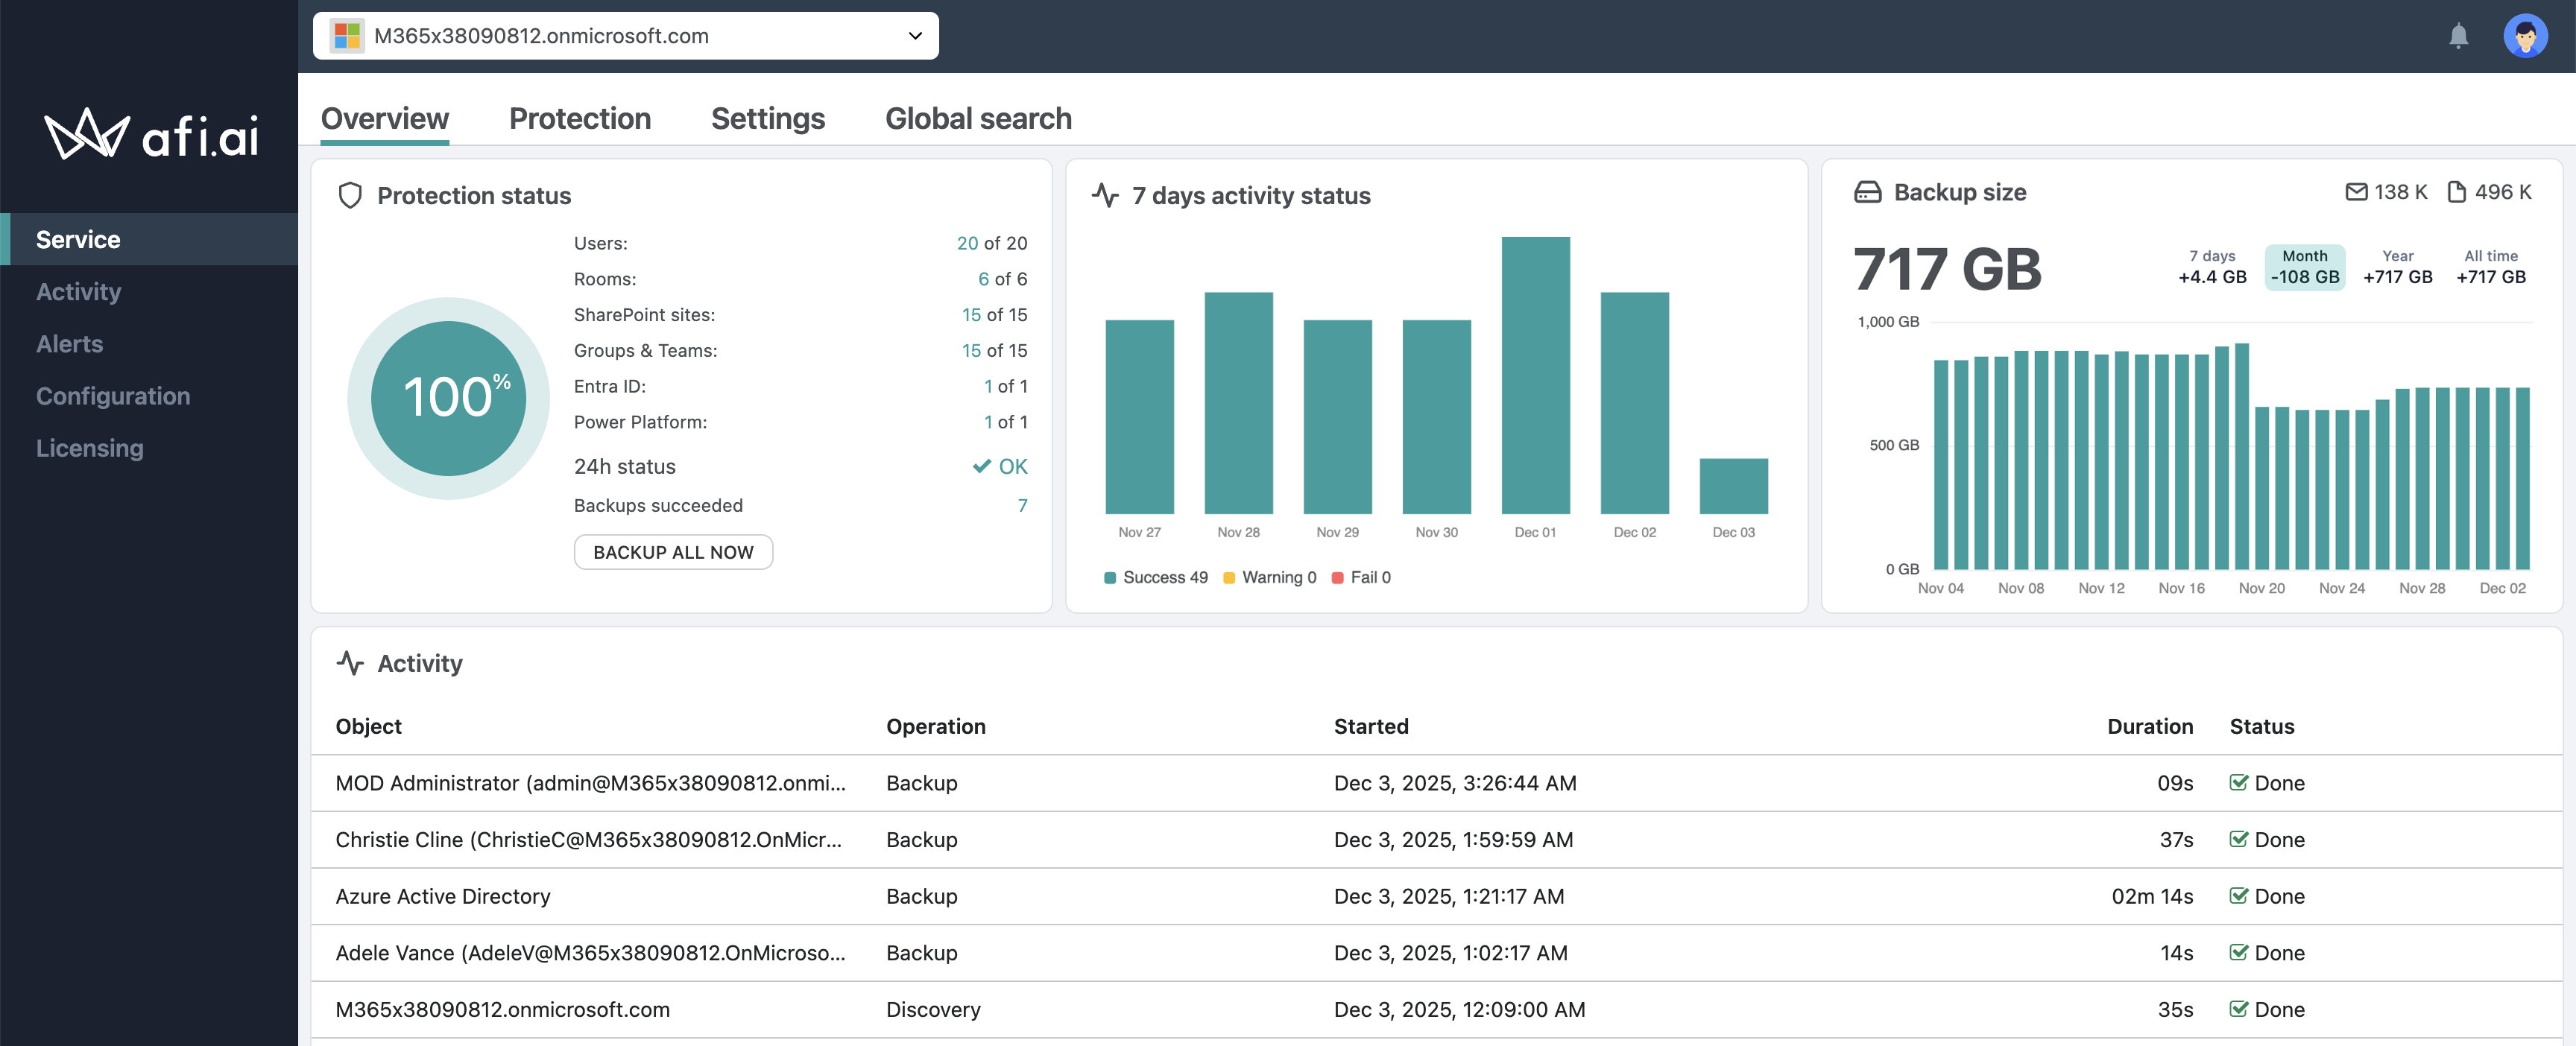
Task: Click the 7 days activity pulse icon
Action: [x=1105, y=195]
